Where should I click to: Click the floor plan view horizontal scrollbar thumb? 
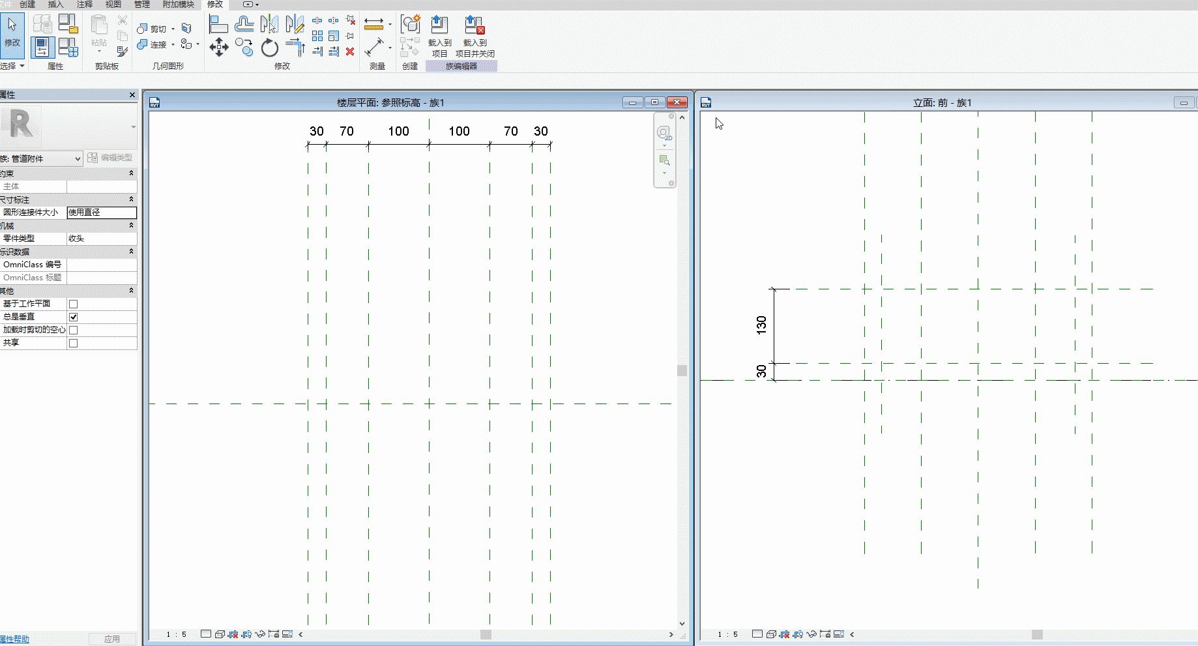486,634
